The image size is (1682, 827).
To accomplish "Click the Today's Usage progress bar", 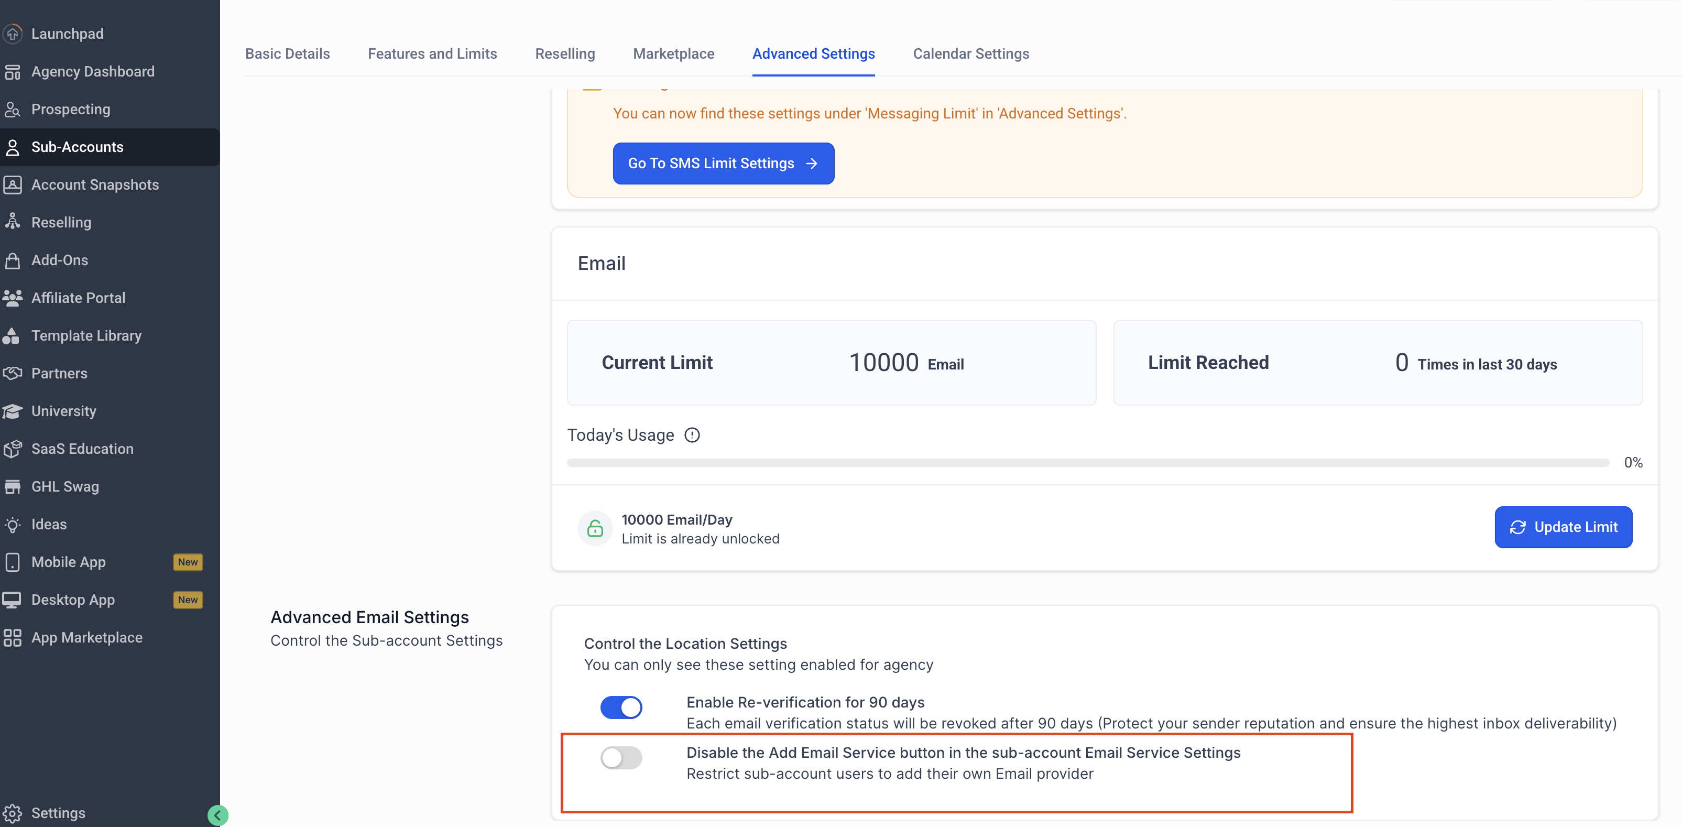I will click(1087, 462).
